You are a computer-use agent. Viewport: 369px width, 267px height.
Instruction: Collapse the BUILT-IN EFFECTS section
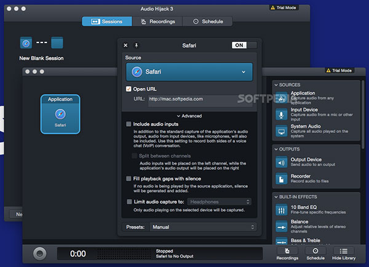coord(276,197)
